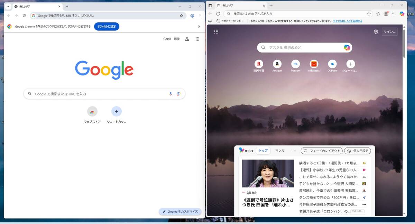Open the 楽天市場 quick link
415x224 pixels.
pyautogui.click(x=259, y=66)
